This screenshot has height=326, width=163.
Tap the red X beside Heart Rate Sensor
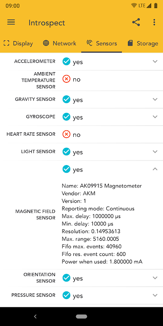pyautogui.click(x=66, y=134)
